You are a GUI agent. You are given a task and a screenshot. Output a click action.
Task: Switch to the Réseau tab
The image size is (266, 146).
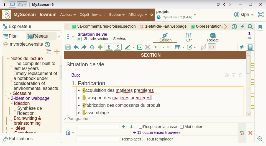coord(40,36)
